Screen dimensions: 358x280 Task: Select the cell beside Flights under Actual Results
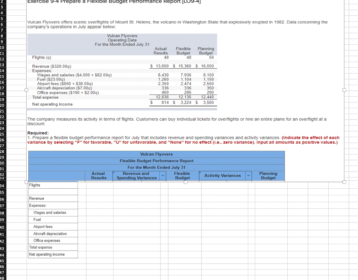click(x=99, y=185)
